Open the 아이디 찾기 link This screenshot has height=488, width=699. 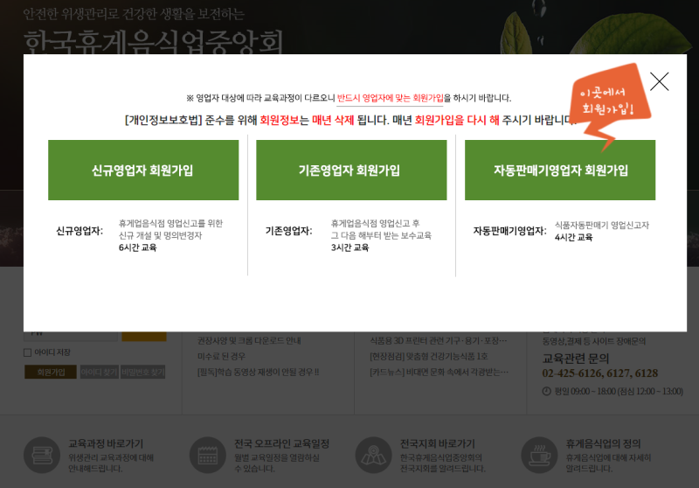(99, 372)
